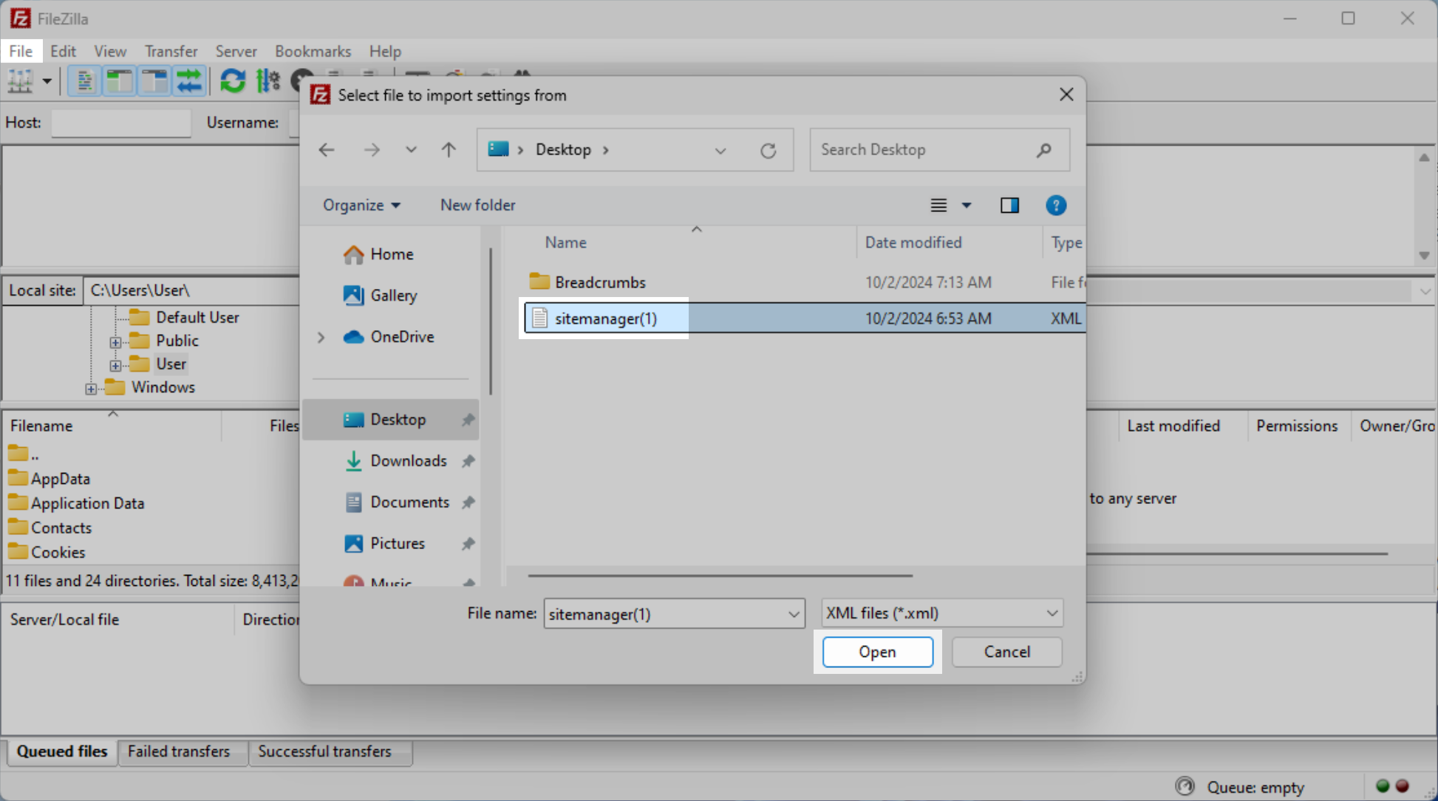Click the back navigation arrow in the dialog
The image size is (1438, 801).
pyautogui.click(x=326, y=149)
